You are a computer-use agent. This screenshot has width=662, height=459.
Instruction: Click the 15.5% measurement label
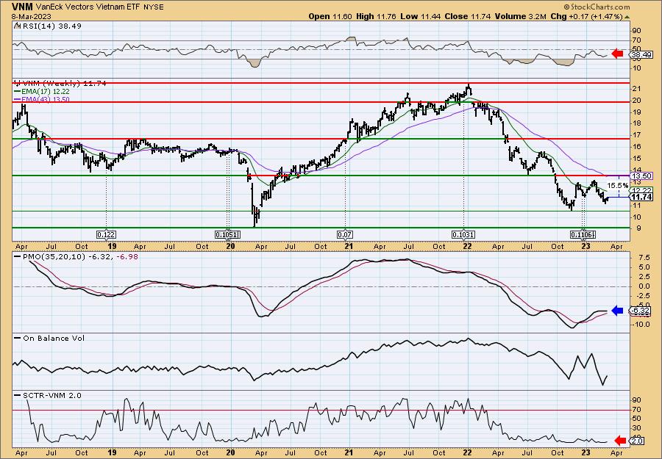point(617,185)
